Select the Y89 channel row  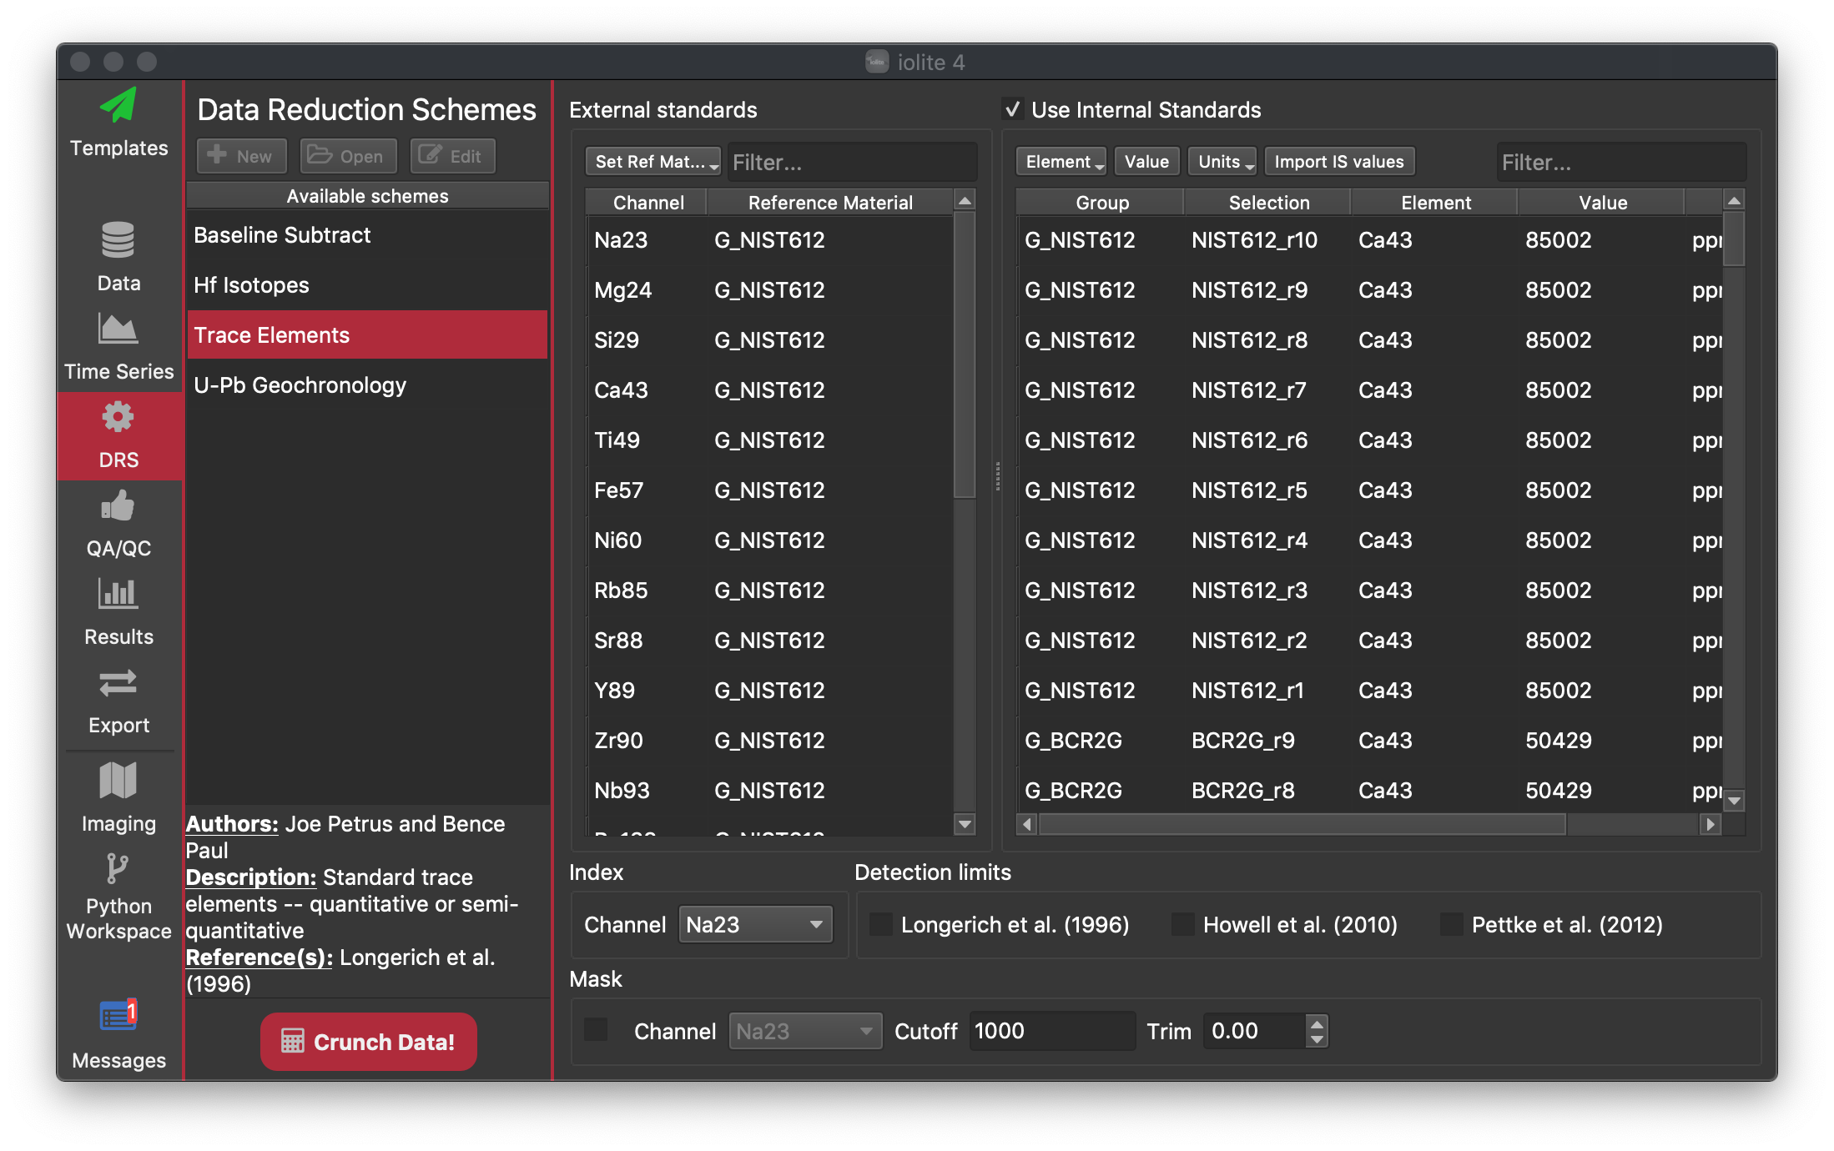(x=768, y=691)
